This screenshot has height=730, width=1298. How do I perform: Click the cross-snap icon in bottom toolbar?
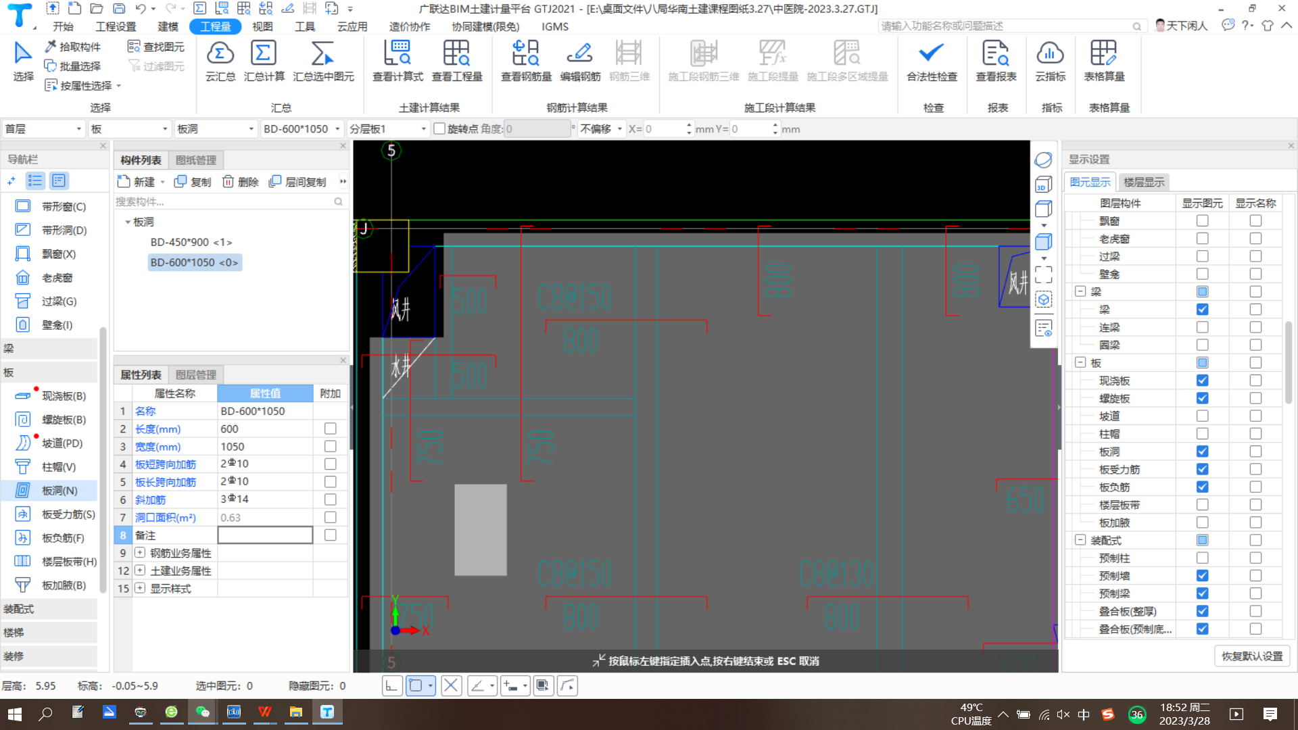(x=451, y=686)
